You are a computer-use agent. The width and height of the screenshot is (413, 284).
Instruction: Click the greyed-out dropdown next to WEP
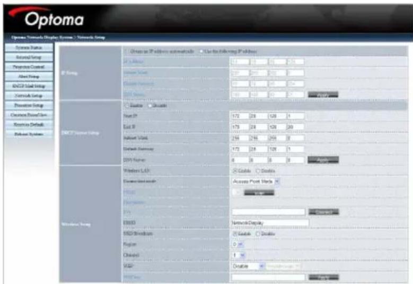[x=283, y=266]
